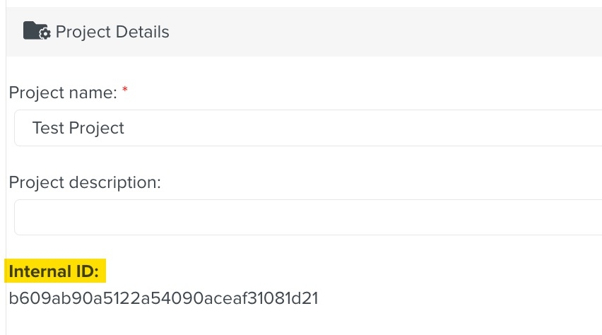
Task: Click the "Test Project" text in name field
Action: pyautogui.click(x=78, y=128)
